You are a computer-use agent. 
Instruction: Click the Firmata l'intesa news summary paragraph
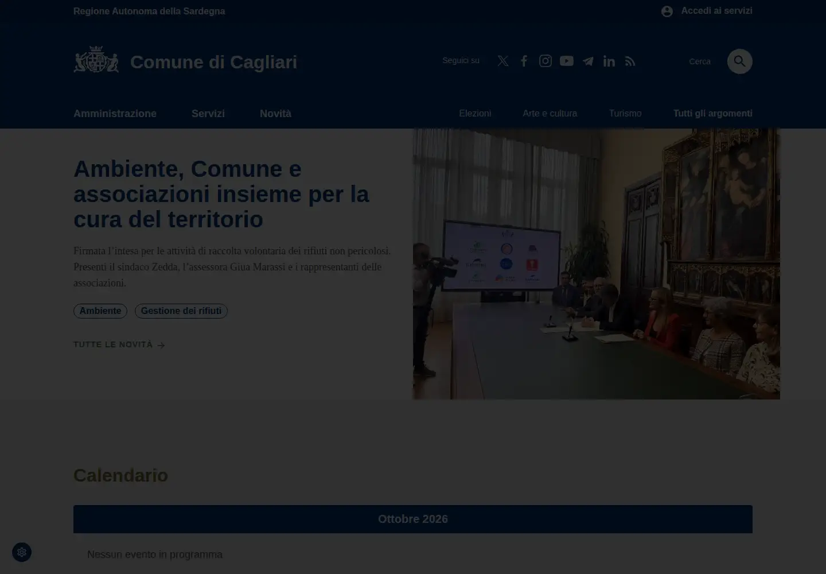(x=232, y=267)
